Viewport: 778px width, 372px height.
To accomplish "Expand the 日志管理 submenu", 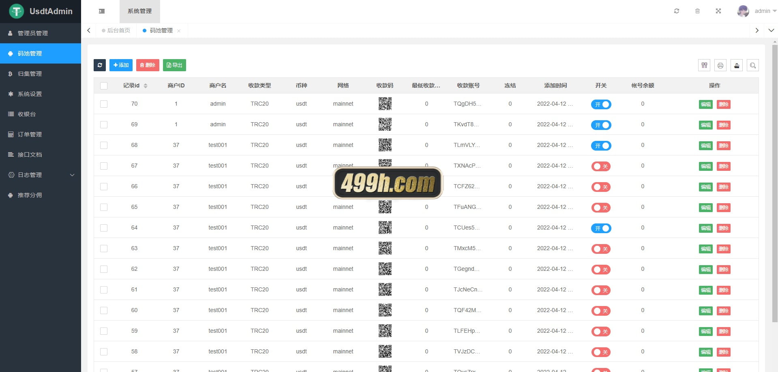I will 41,175.
